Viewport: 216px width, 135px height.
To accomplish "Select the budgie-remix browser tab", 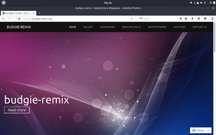I will [x=19, y=13].
